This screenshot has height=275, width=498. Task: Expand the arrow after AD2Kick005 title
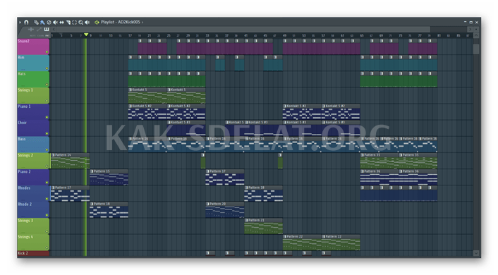[x=142, y=23]
